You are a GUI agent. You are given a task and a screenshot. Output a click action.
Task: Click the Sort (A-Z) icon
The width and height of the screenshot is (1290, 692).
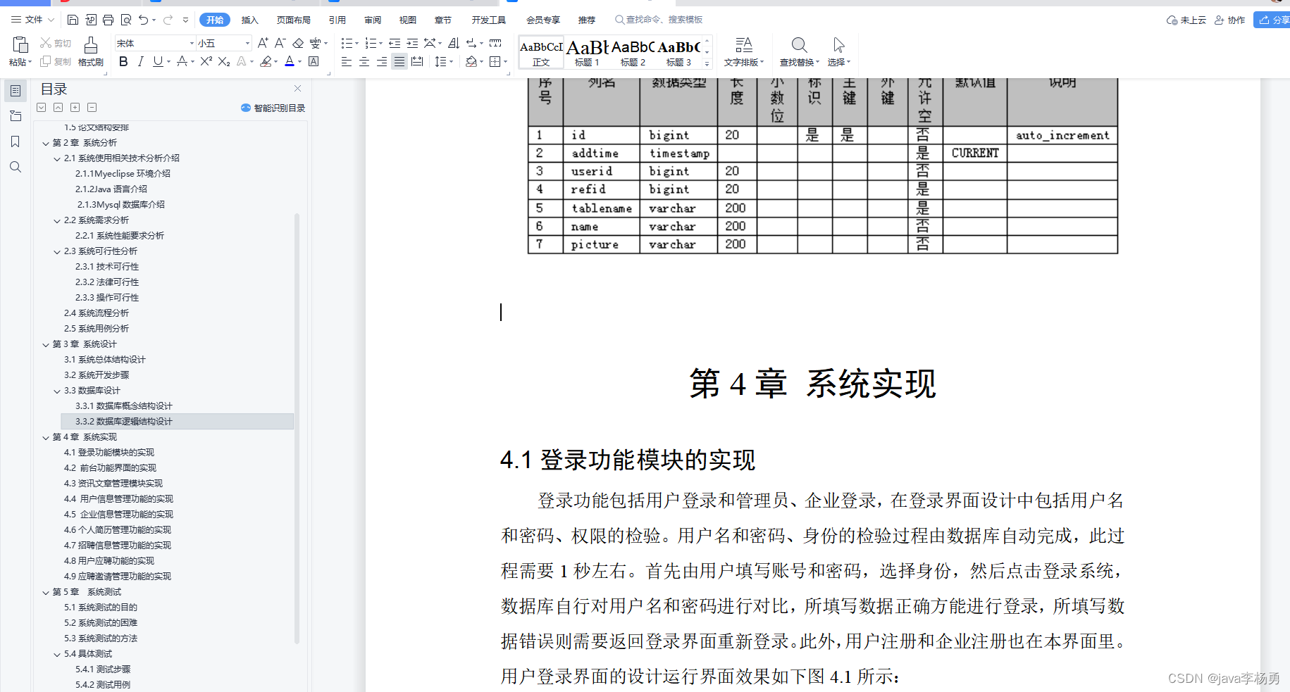[x=454, y=43]
